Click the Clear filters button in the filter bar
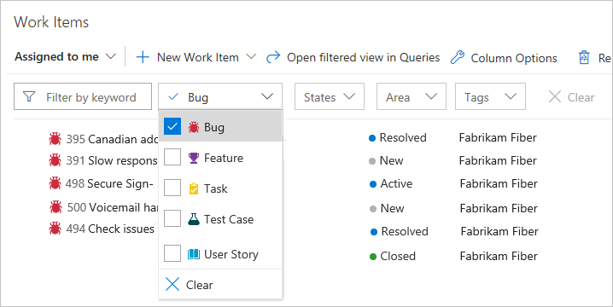The height and width of the screenshot is (307, 613). [571, 97]
